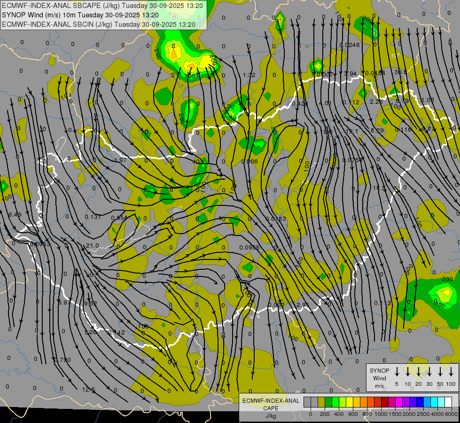Screen dimensions: 460x423
Task: Select the 20 m/s wind arrow symbol
Action: click(419, 372)
